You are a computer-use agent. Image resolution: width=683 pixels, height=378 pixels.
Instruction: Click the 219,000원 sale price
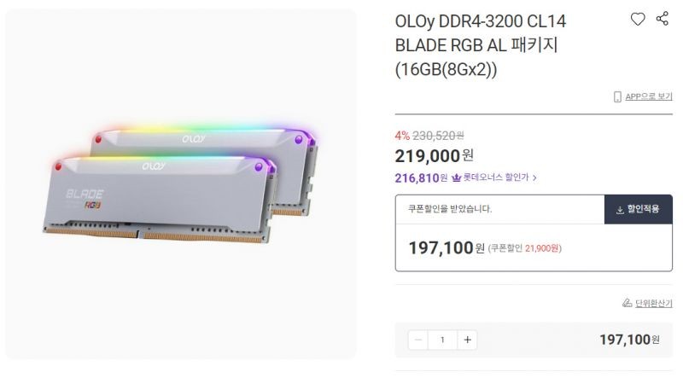(434, 156)
